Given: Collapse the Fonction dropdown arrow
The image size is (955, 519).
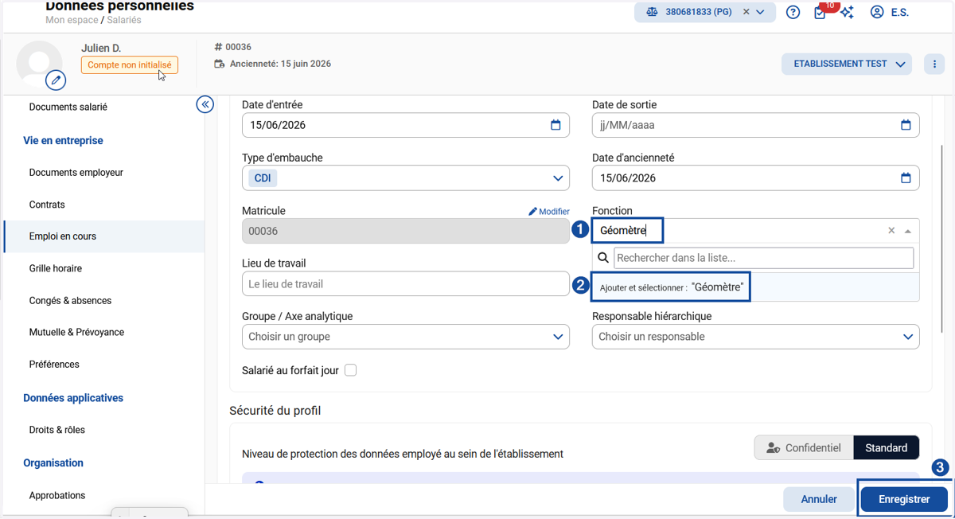Looking at the screenshot, I should [x=908, y=231].
